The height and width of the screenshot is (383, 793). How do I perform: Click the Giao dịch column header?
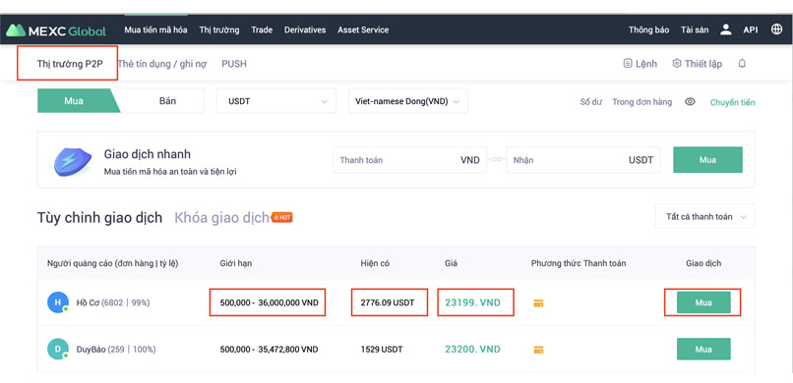703,263
